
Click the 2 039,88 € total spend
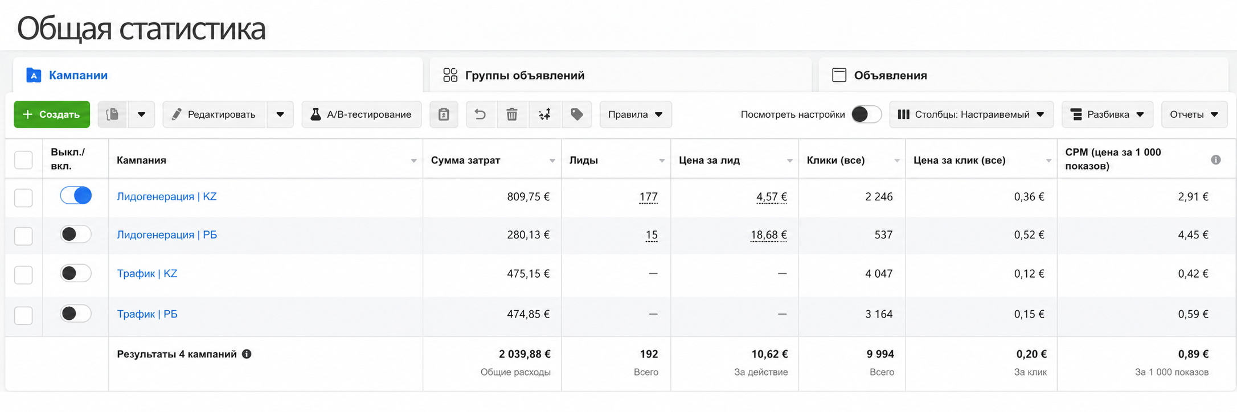(525, 354)
